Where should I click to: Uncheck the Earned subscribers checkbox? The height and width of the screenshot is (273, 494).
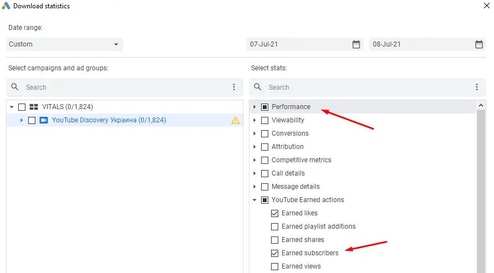point(275,253)
